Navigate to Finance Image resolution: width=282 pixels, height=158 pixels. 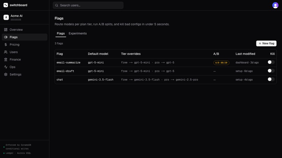[x=24, y=59]
